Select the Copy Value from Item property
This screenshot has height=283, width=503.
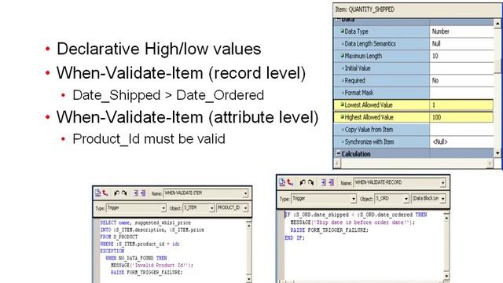click(x=382, y=130)
